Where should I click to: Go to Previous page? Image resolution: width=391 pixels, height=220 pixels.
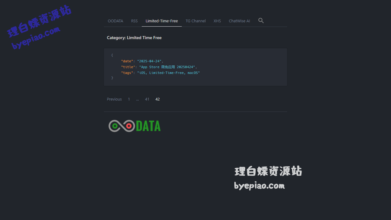pyautogui.click(x=114, y=99)
